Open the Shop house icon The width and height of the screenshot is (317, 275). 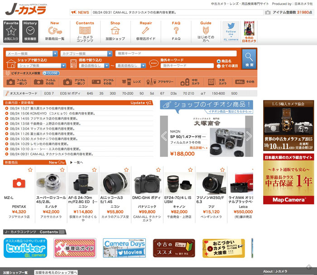115,31
